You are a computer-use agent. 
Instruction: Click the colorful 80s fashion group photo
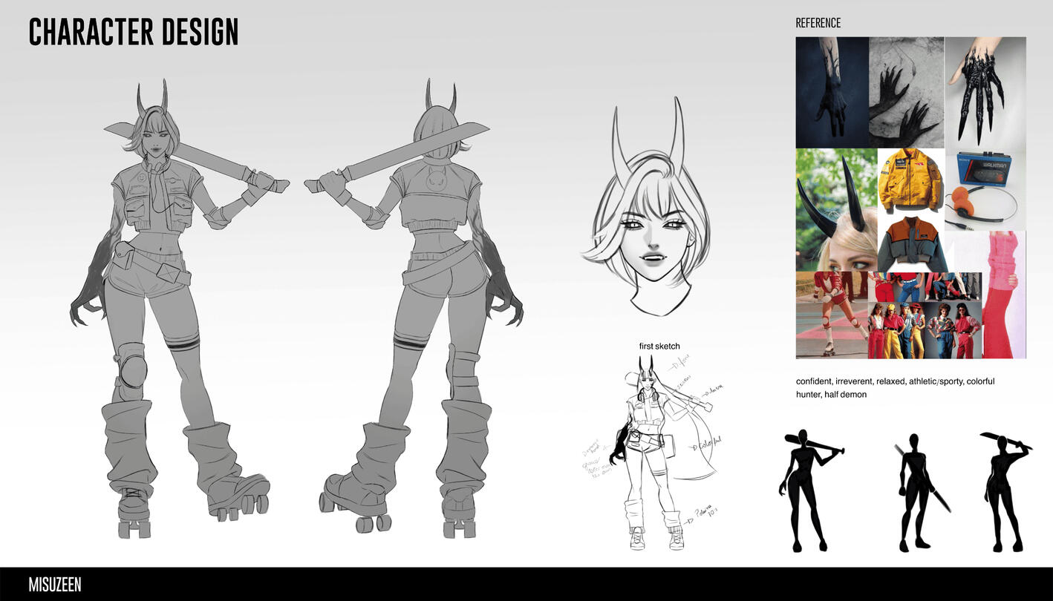coord(925,316)
